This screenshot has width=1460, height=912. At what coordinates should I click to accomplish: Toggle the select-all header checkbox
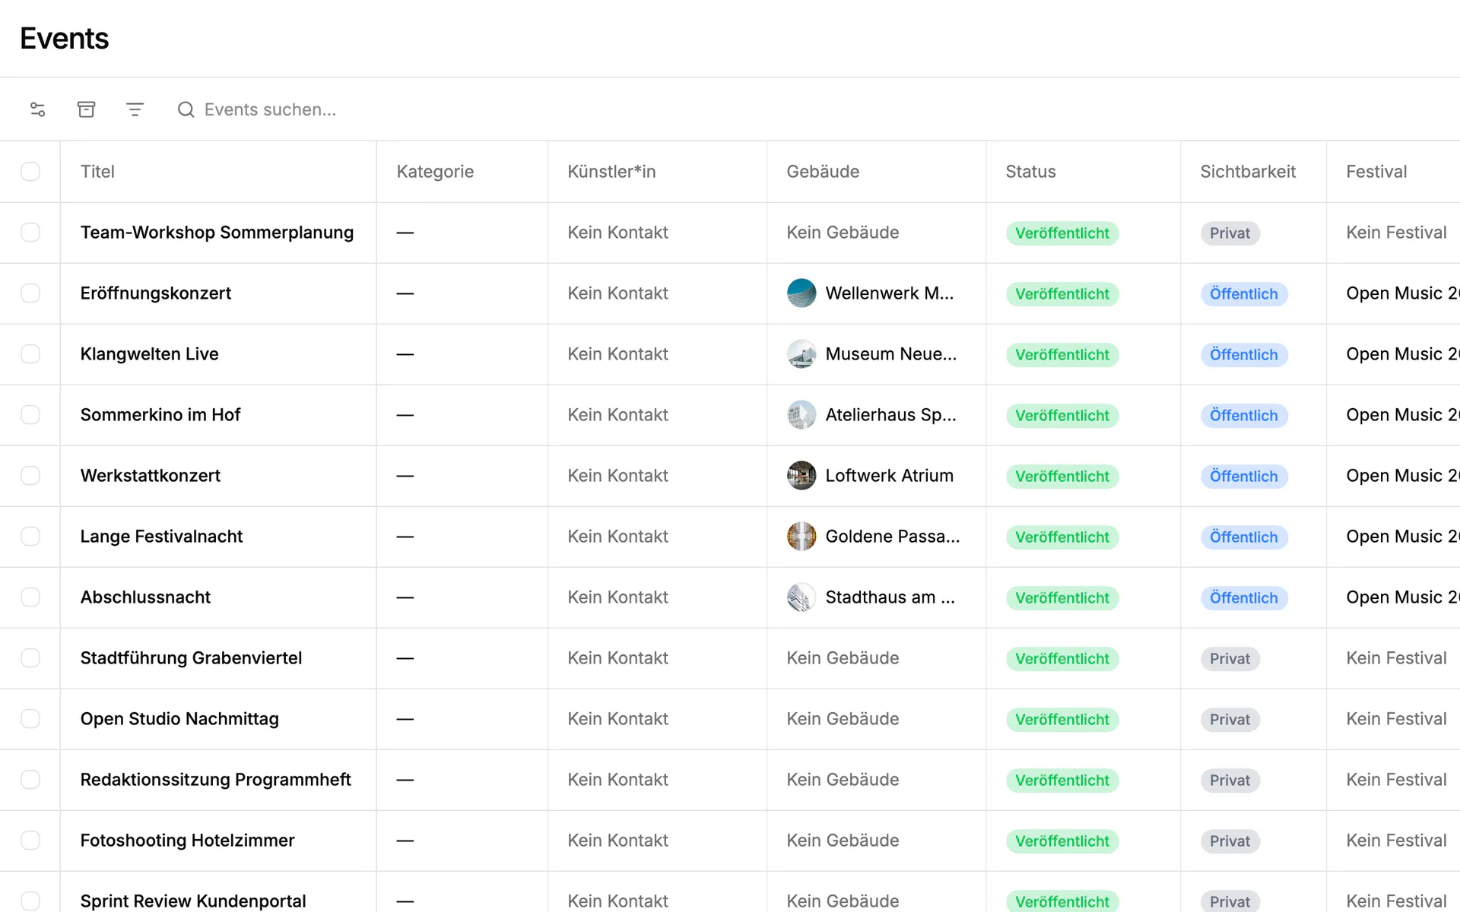point(30,172)
